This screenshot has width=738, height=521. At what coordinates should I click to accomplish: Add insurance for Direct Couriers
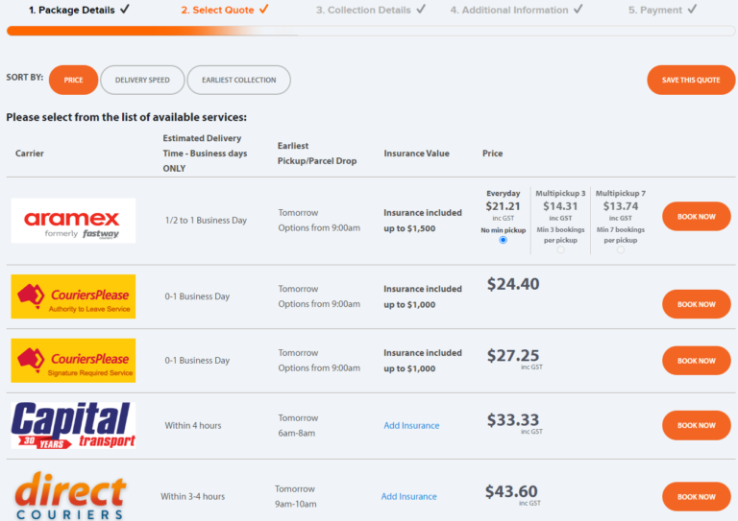coord(408,496)
